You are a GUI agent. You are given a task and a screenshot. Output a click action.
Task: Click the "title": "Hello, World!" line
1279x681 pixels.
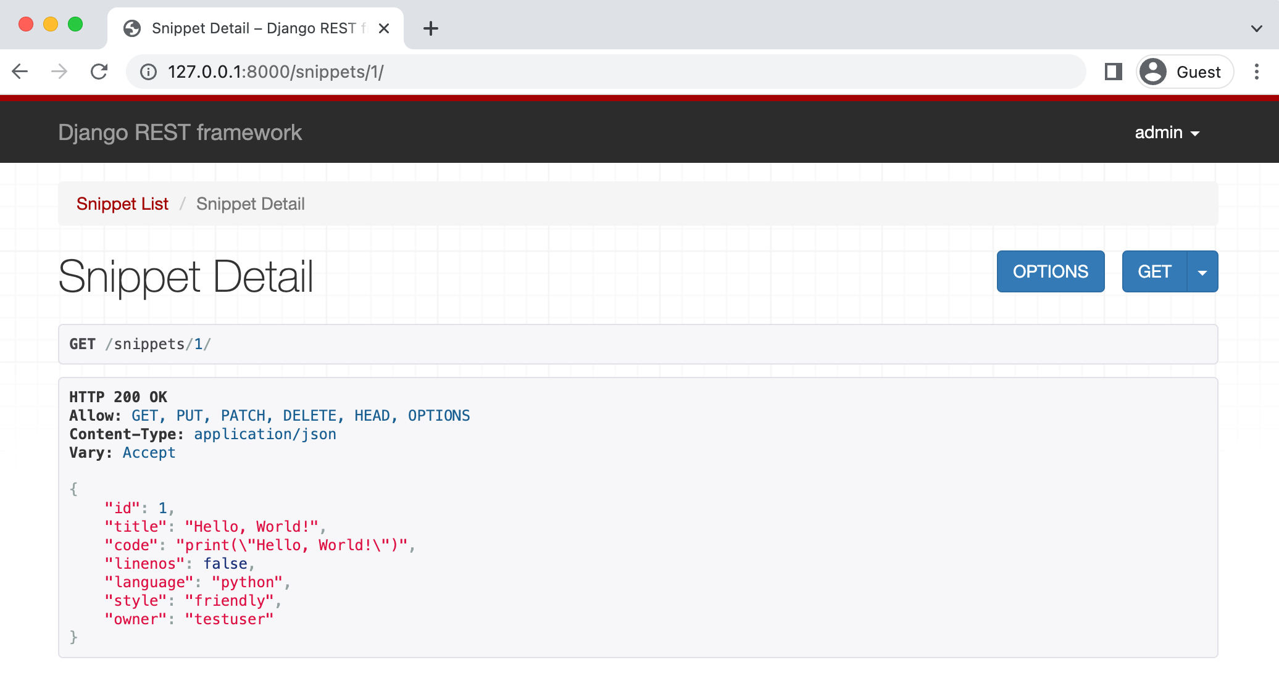pos(215,527)
